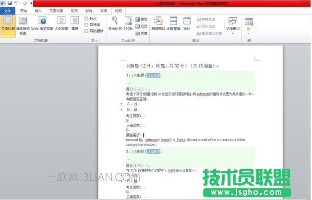The image size is (312, 200).
Task: Click the underlined word "False" in explanation
Action: tap(181, 140)
